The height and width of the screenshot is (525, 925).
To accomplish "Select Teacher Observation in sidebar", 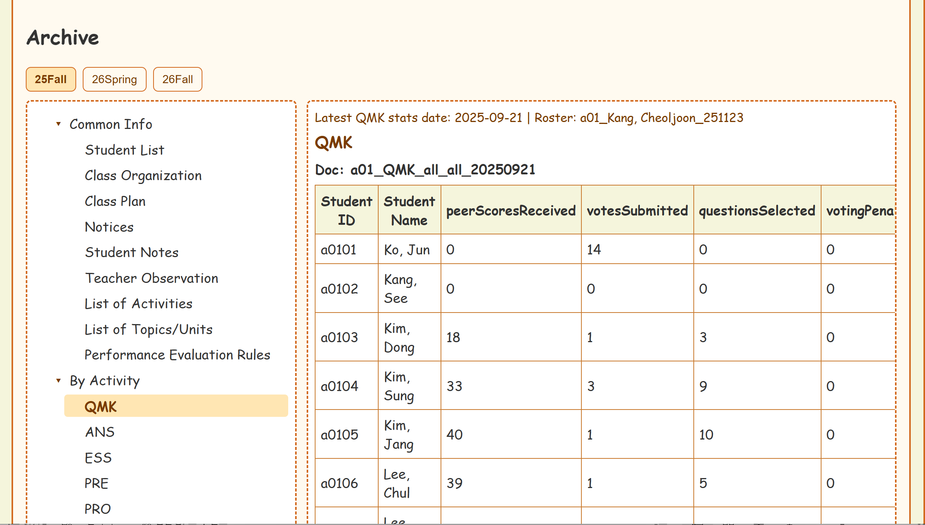I will coord(151,278).
